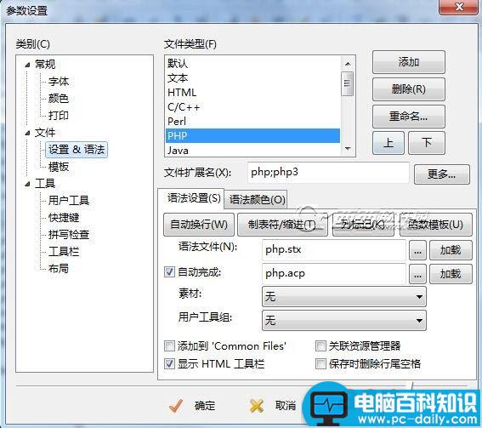Open the 素材 dropdown
Image resolution: width=482 pixels, height=428 pixels.
pos(344,297)
